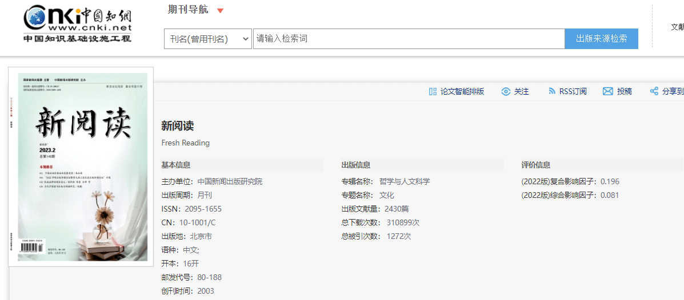Click the 论文智能排版 text link
The width and height of the screenshot is (684, 300).
tap(462, 91)
